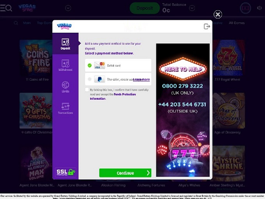Open the Withdrawal section icon

(x=65, y=65)
